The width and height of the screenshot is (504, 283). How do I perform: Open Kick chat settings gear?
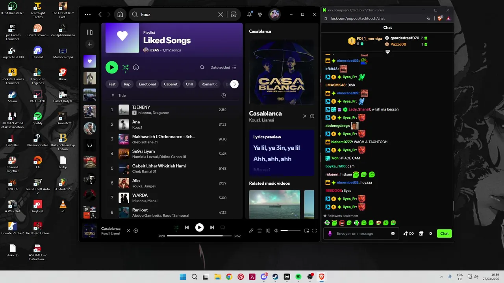(431, 233)
